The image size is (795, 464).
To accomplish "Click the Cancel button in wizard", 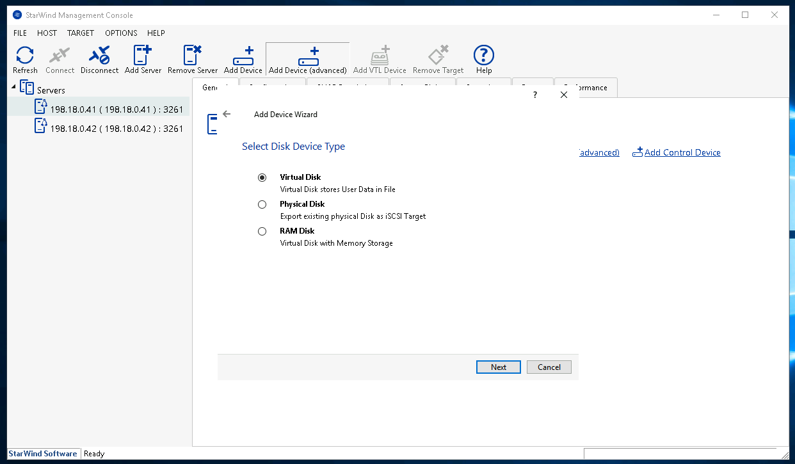I will point(549,367).
